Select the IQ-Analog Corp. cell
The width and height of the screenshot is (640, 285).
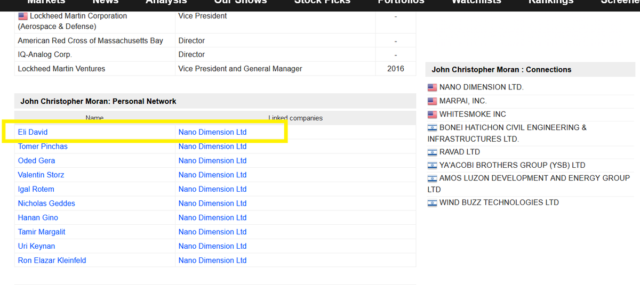click(x=94, y=54)
